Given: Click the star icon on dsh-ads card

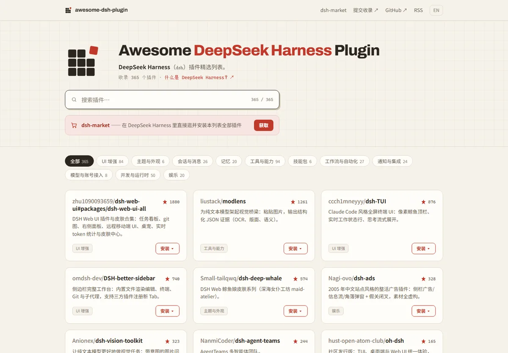Looking at the screenshot, I should click(423, 279).
